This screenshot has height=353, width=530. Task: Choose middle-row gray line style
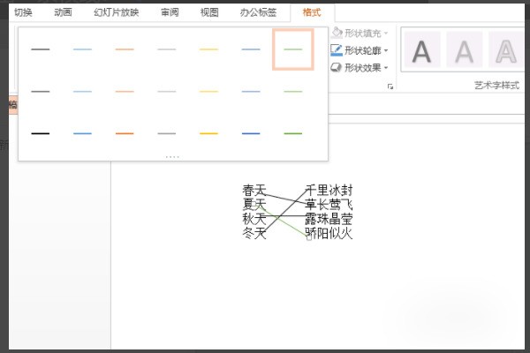pyautogui.click(x=167, y=92)
